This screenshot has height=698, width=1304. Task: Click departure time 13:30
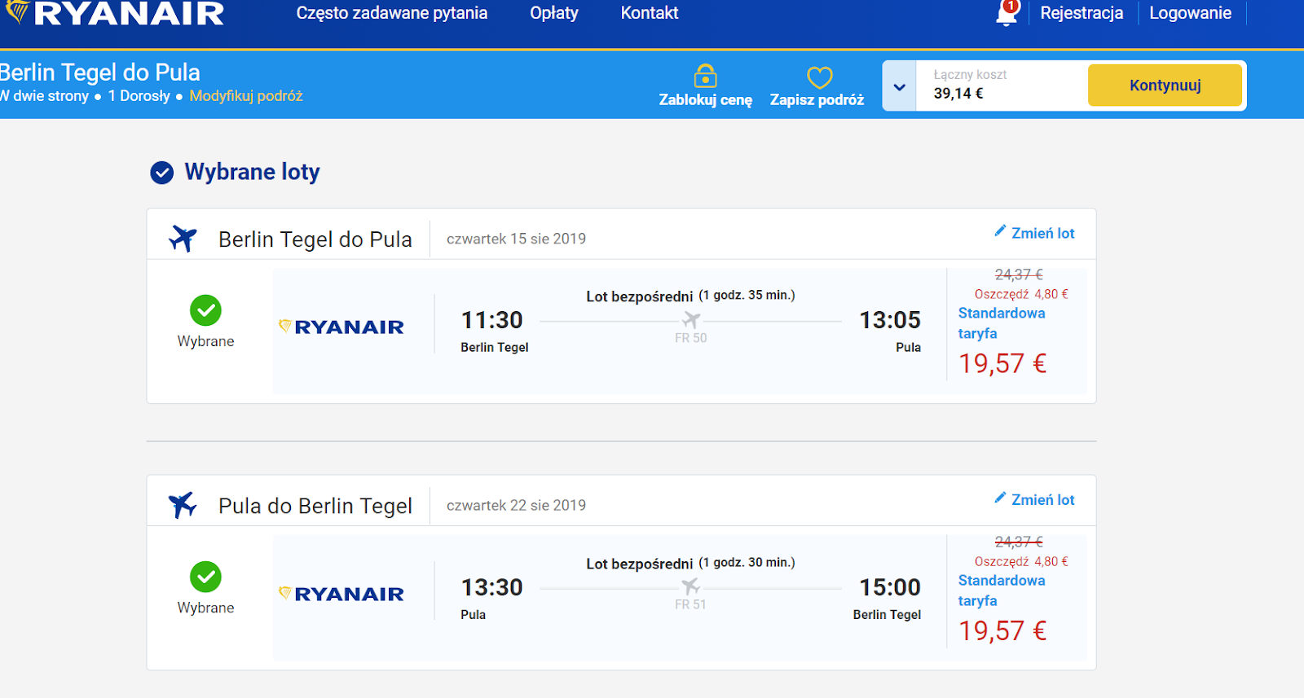[492, 587]
